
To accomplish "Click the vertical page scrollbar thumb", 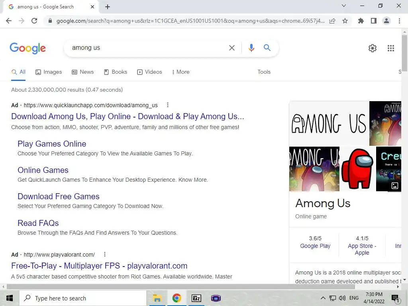I will pos(404,53).
